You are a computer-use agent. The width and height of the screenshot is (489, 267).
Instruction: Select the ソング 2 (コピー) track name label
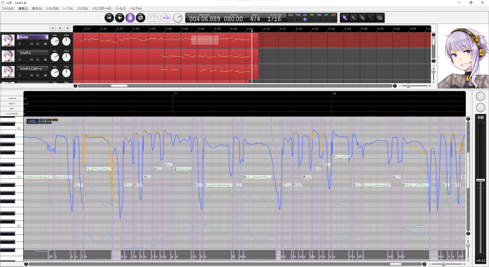tap(33, 68)
